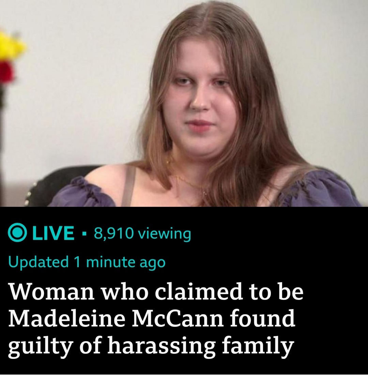Click the small dot separator after LIVE
368x379 pixels.
point(84,234)
